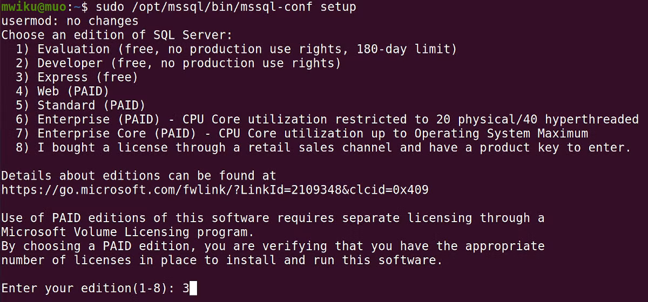Click the mwiku@muo prompt text
Viewport: 648px width, 302px height.
coord(33,7)
